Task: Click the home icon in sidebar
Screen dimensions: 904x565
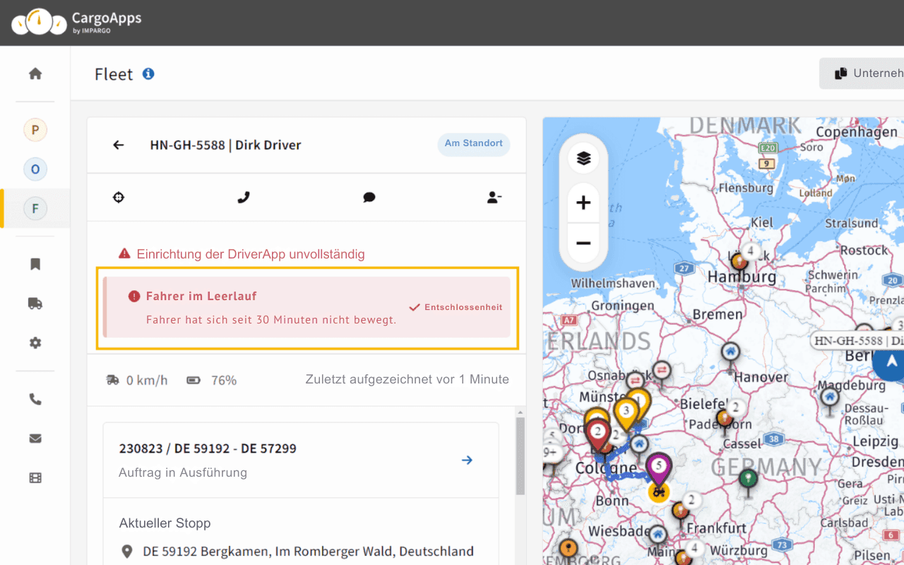Action: pos(35,74)
